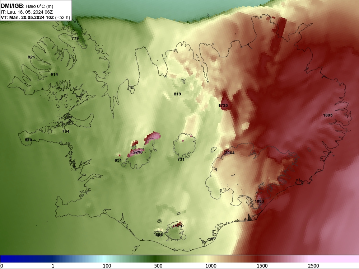This screenshot has height=269, width=359.
Task: Click the 1500 tick on color scale
Action: click(x=262, y=266)
